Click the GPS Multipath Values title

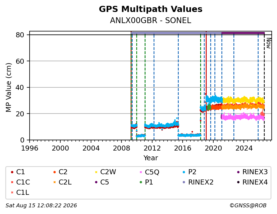(151, 9)
